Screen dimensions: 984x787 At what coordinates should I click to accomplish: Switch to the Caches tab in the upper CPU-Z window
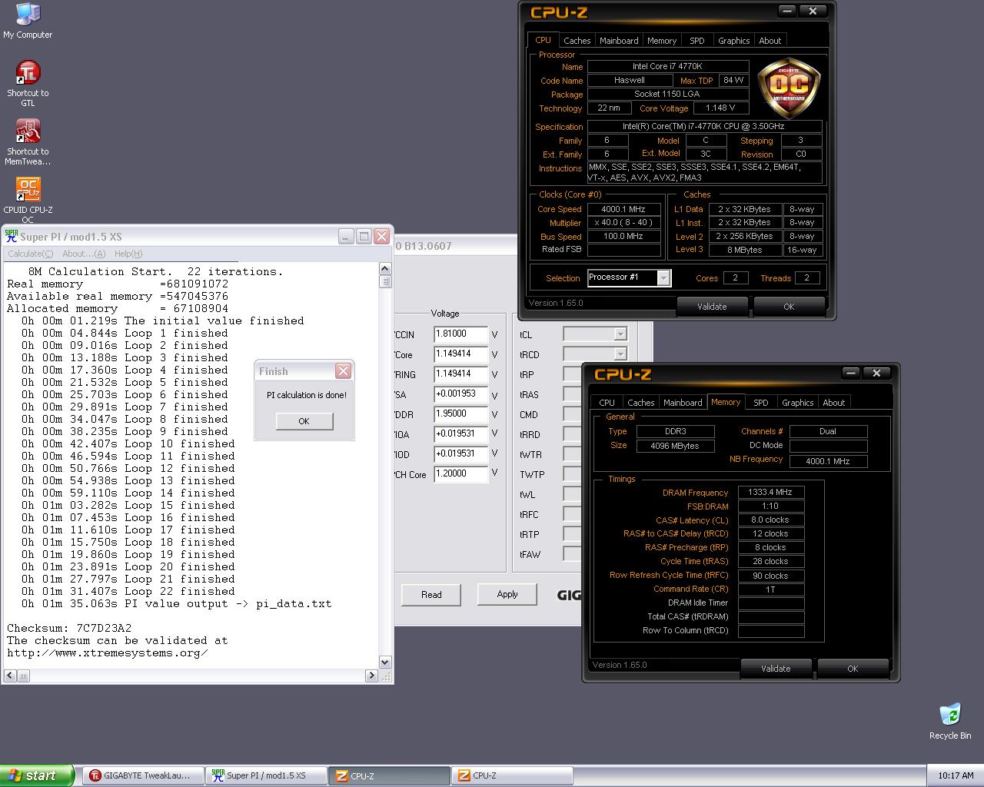pyautogui.click(x=577, y=41)
